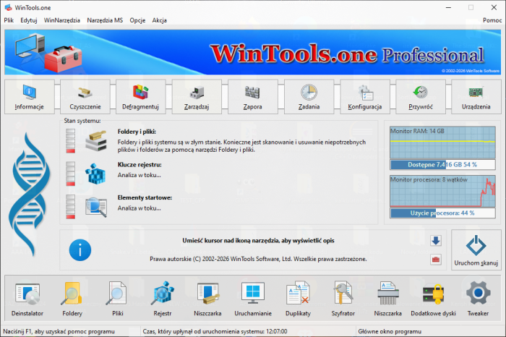Click the 'Główne okno programu' status text
Image resolution: width=506 pixels, height=337 pixels.
(390, 331)
